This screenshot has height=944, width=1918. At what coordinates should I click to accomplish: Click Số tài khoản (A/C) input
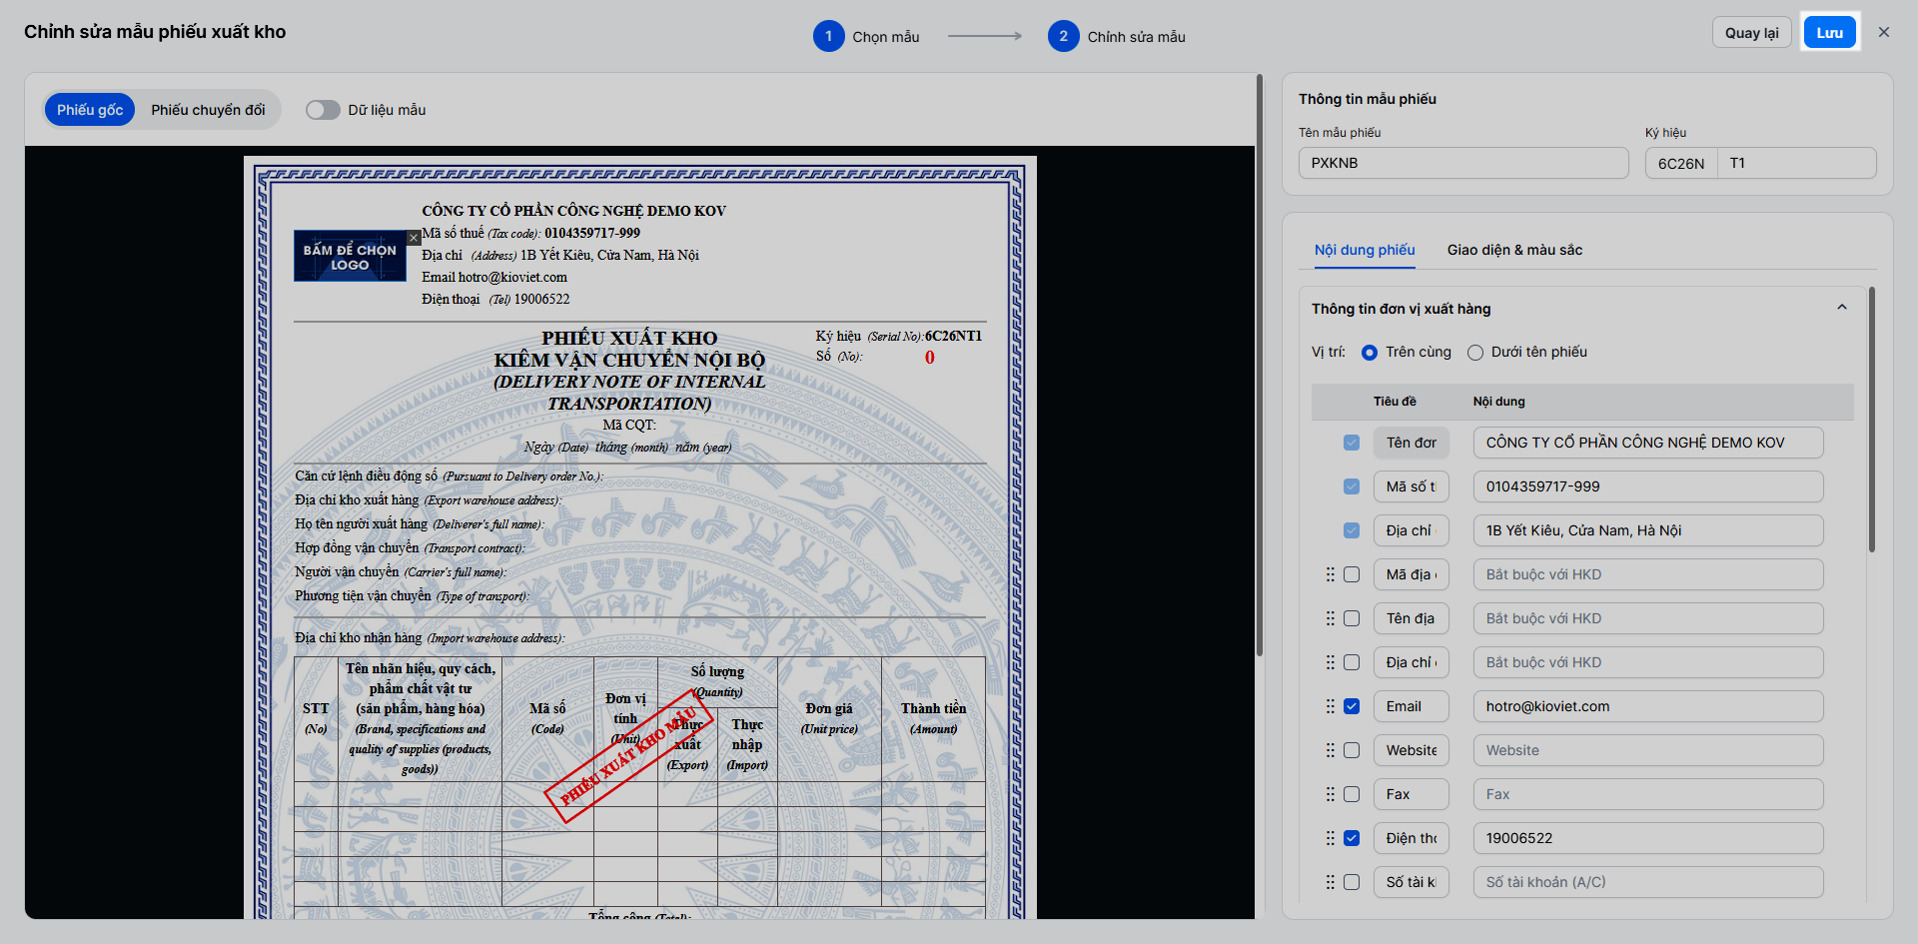(1648, 882)
